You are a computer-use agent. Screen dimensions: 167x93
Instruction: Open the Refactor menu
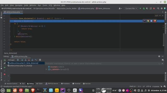[x=33, y=5]
